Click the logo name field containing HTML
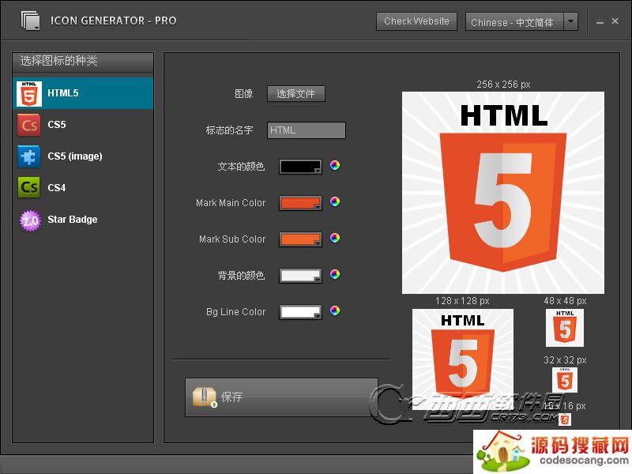 pyautogui.click(x=306, y=130)
